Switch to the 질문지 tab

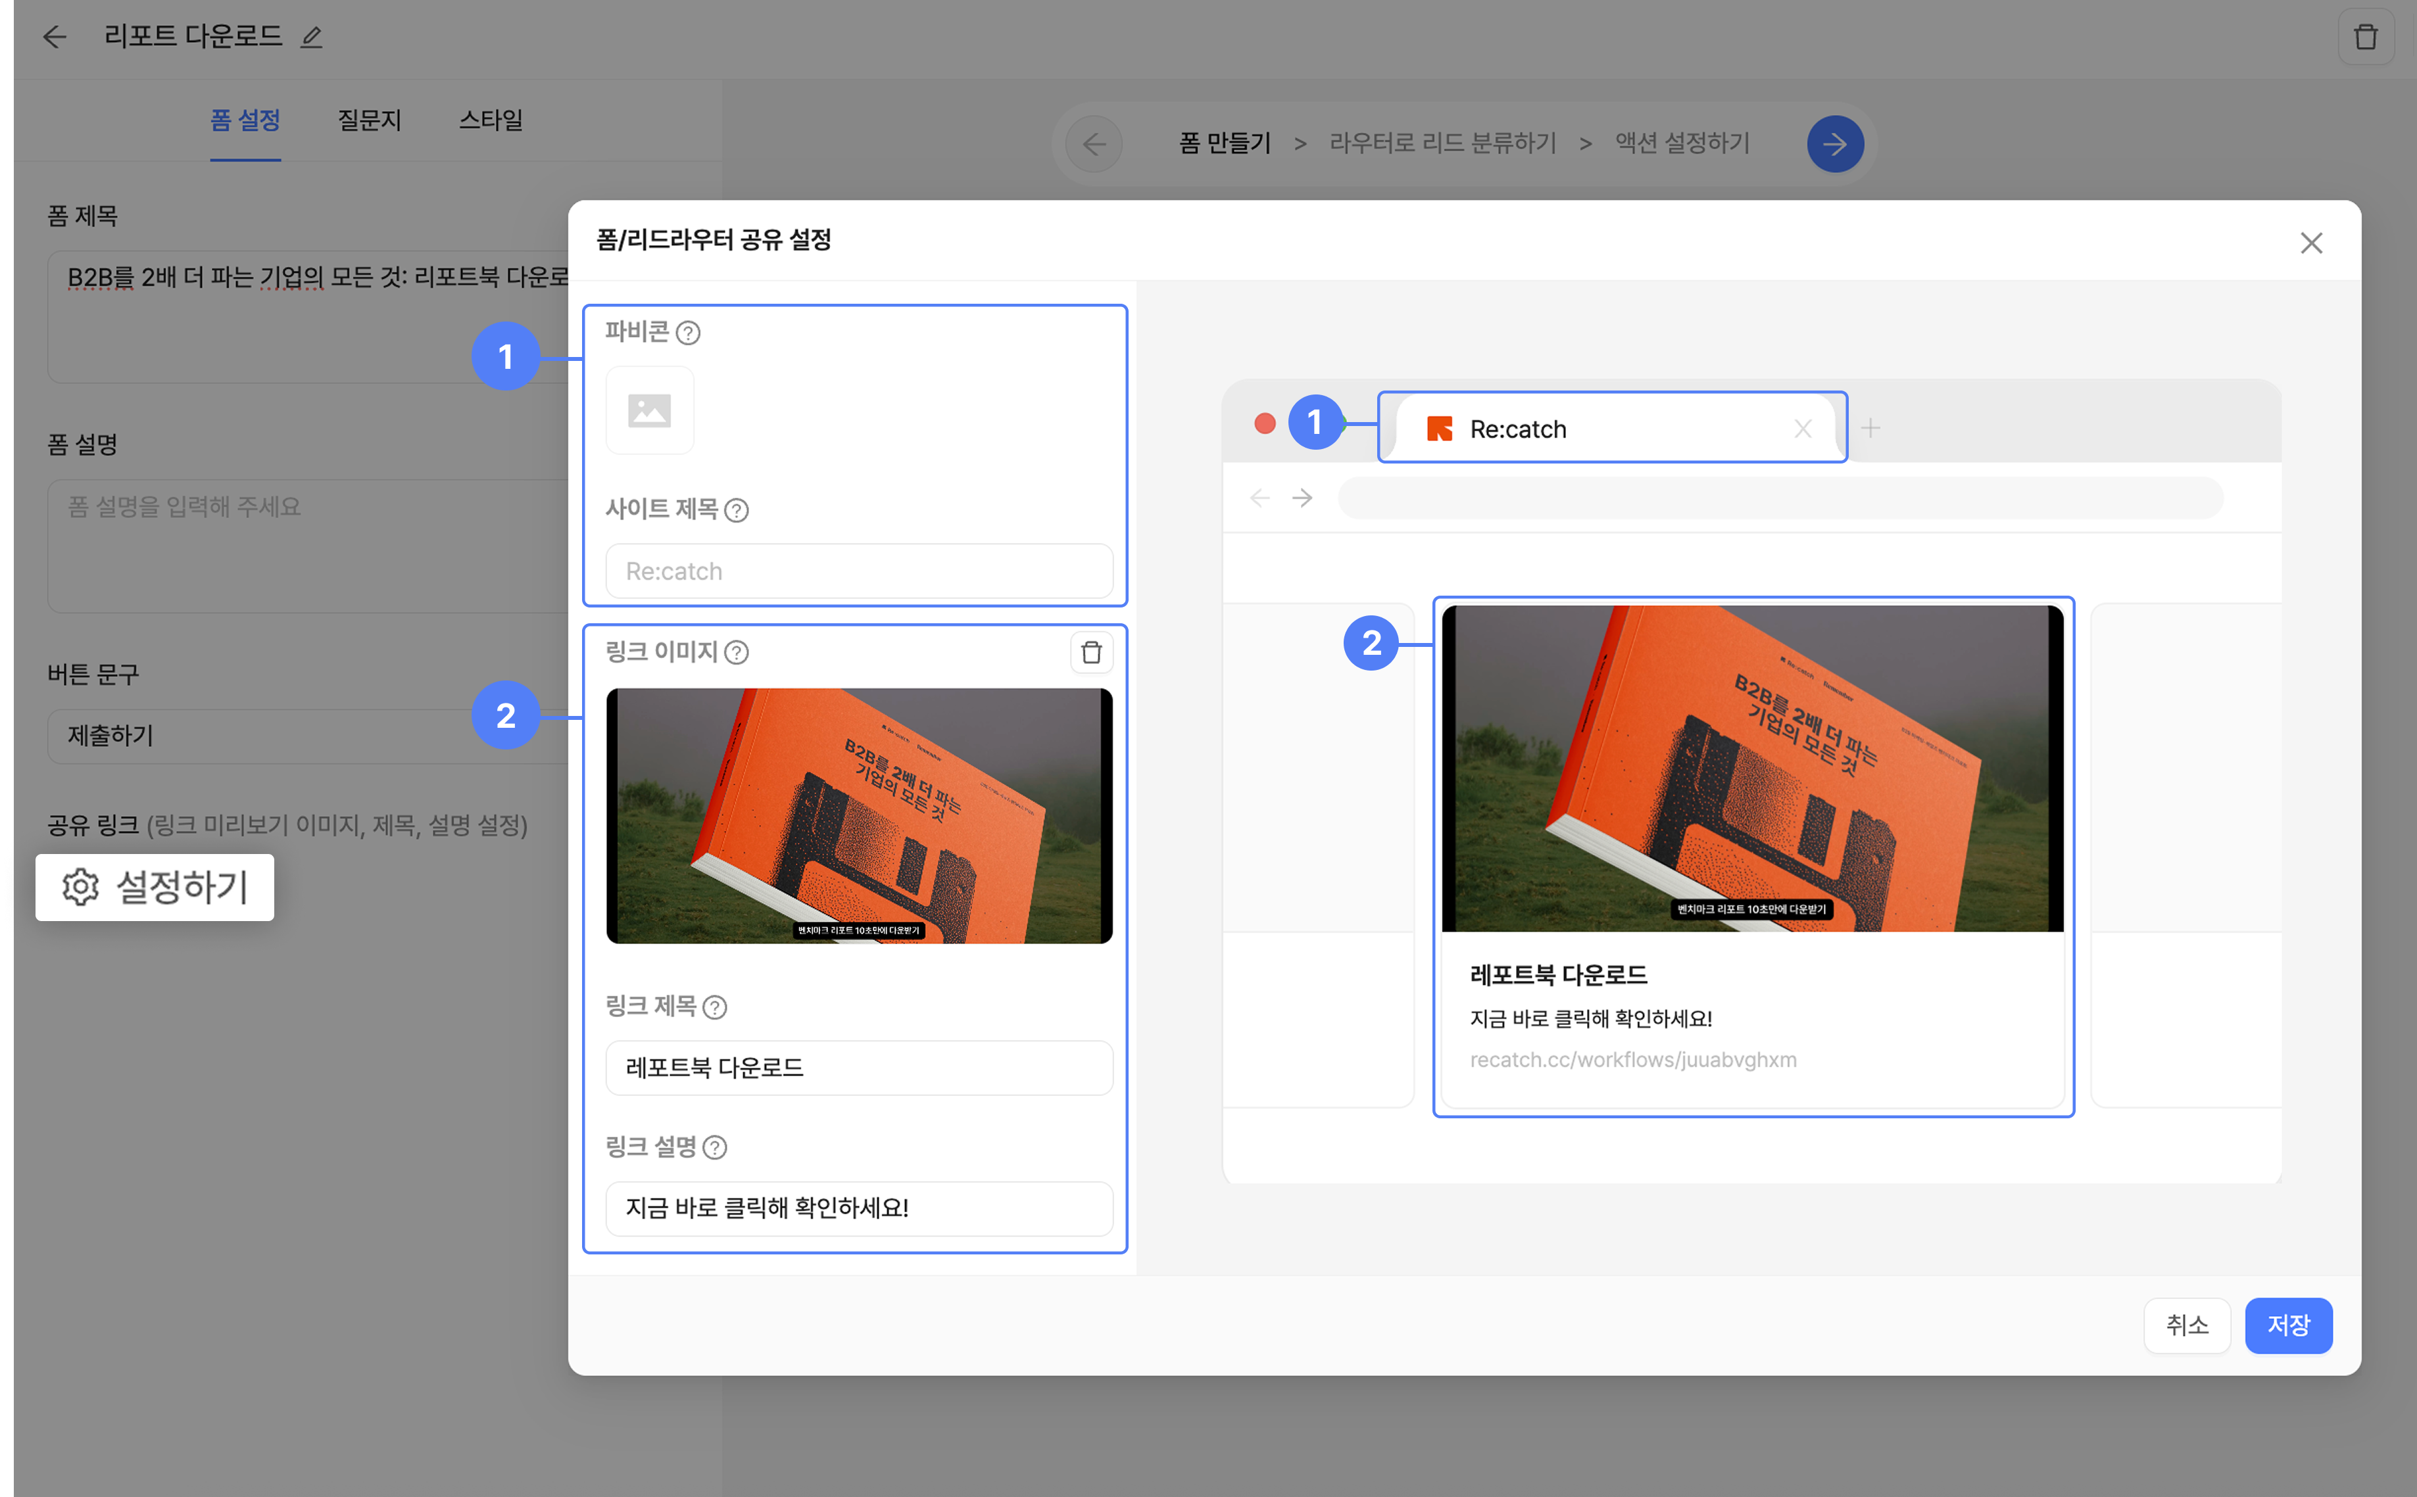click(370, 120)
